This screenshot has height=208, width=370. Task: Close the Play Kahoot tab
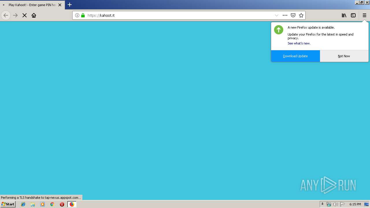pos(60,5)
